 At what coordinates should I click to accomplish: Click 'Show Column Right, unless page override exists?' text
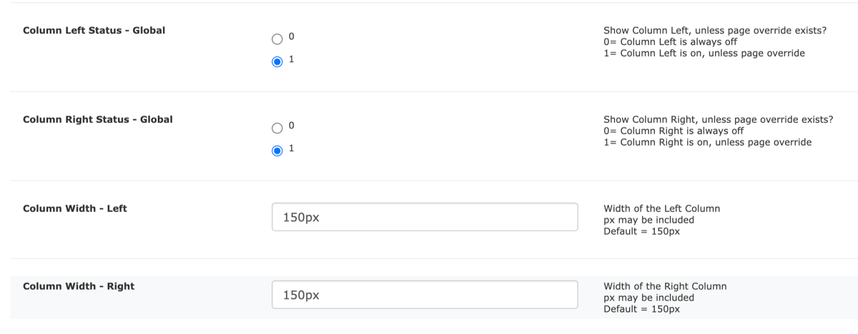coord(719,119)
